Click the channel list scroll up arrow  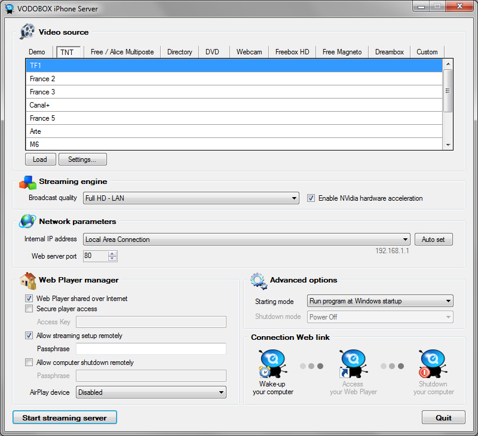[x=448, y=64]
